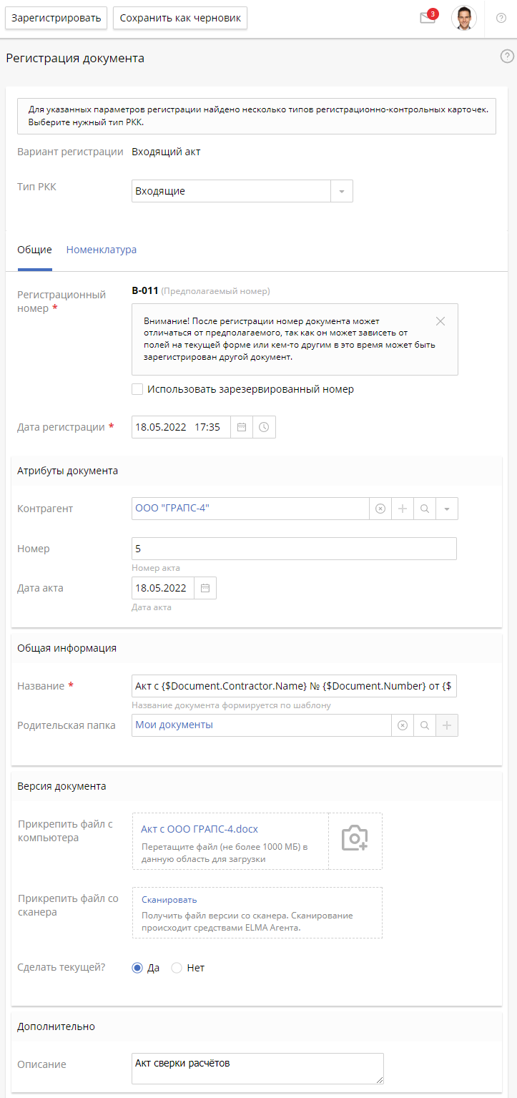Open the Контрагент dropdown arrow
517x1098 pixels.
tap(446, 509)
